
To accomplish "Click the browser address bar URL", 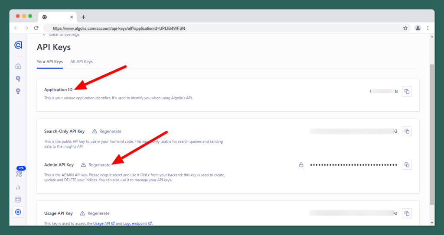I will tap(173, 28).
